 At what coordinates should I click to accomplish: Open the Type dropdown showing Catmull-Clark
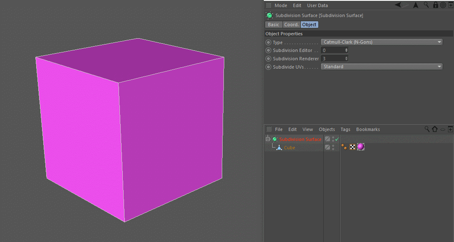point(381,42)
